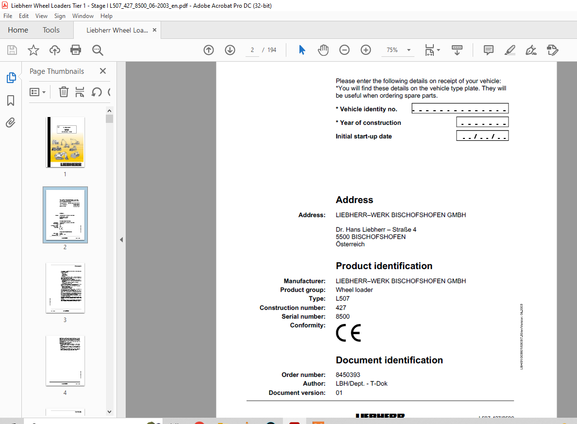Click the Save file icon
The width and height of the screenshot is (577, 424).
[x=12, y=50]
